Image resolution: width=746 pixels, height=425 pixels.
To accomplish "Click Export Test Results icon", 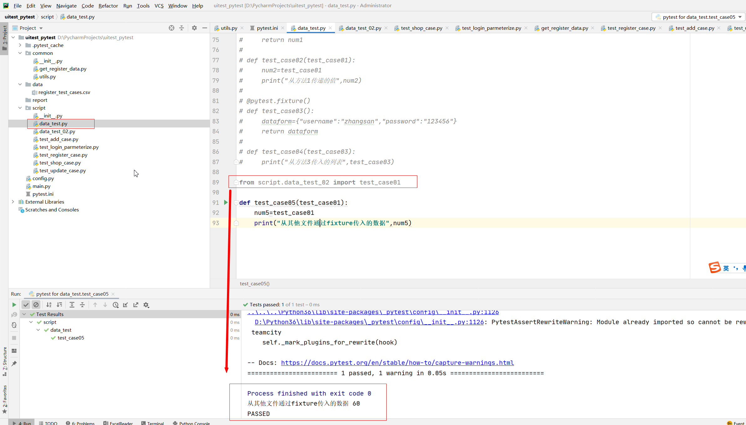I will click(136, 305).
